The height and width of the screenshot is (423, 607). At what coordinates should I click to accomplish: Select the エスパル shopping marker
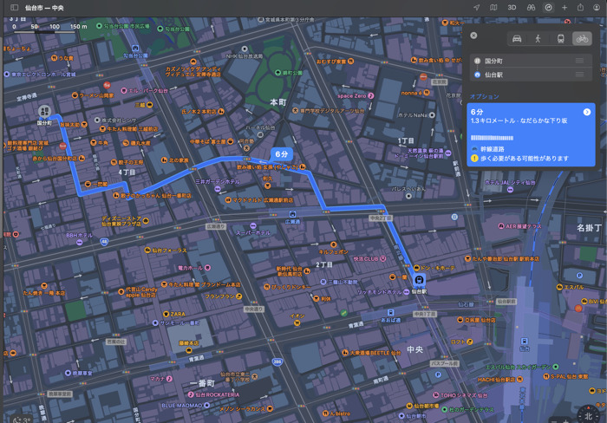(559, 287)
